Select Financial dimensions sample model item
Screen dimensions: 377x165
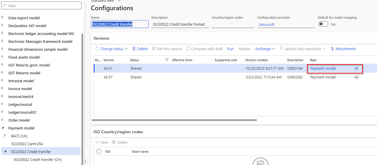pyautogui.click(x=38, y=49)
